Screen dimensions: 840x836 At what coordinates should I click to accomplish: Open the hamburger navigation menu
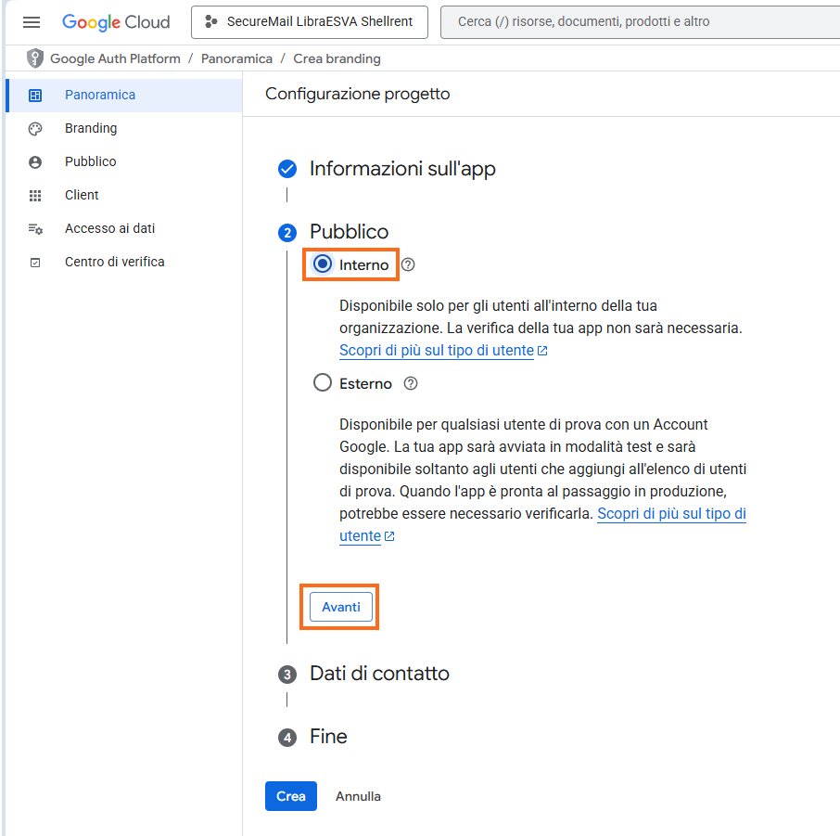[x=32, y=22]
